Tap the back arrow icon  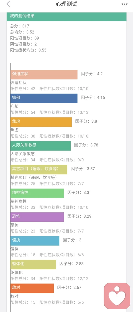[x=8, y=4]
